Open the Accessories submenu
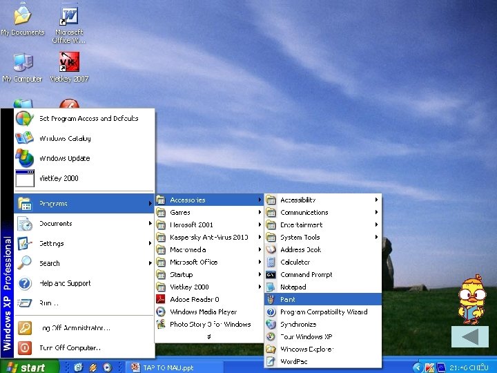 pos(209,200)
